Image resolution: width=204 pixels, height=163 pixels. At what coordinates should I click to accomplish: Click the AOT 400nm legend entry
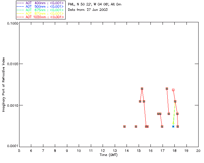coord(40,3)
